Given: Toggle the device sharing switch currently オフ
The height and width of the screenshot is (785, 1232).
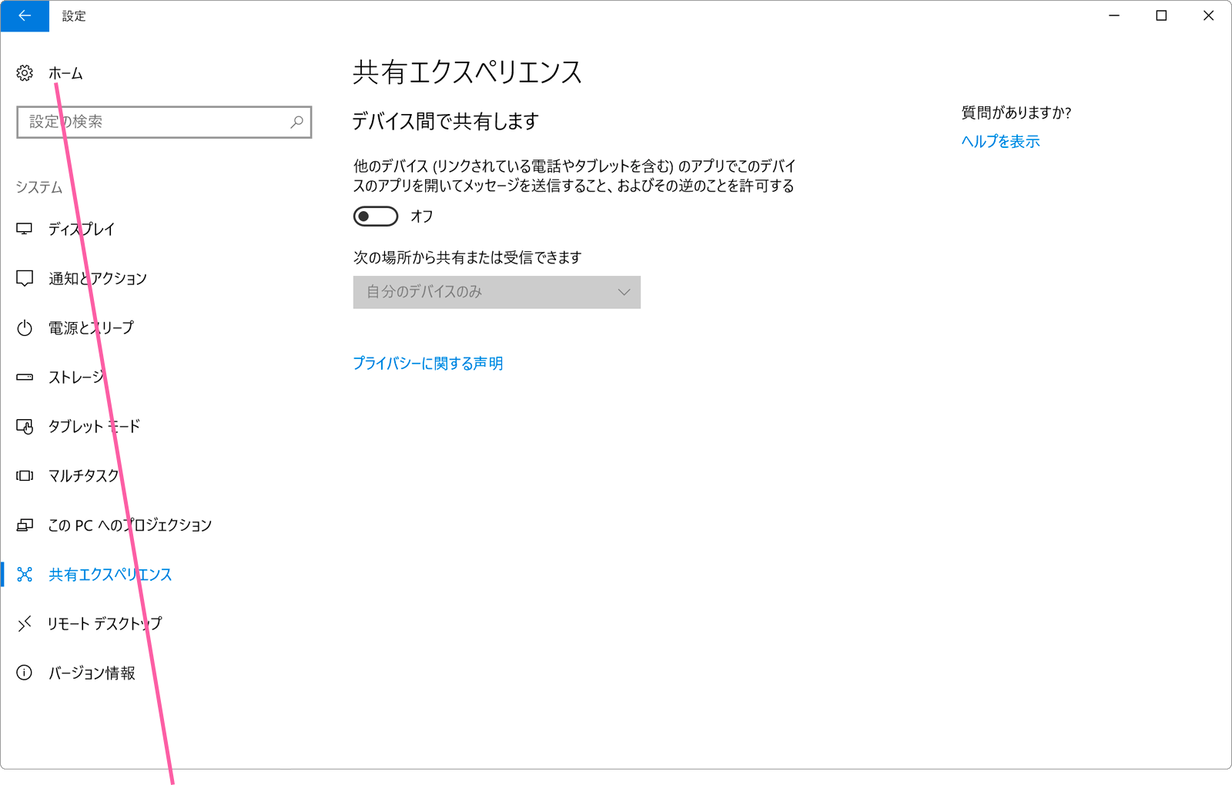Looking at the screenshot, I should (376, 216).
